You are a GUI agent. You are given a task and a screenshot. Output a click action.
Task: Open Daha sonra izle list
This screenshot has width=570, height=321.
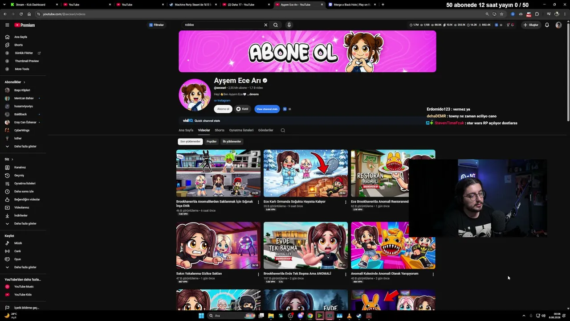pos(23,191)
